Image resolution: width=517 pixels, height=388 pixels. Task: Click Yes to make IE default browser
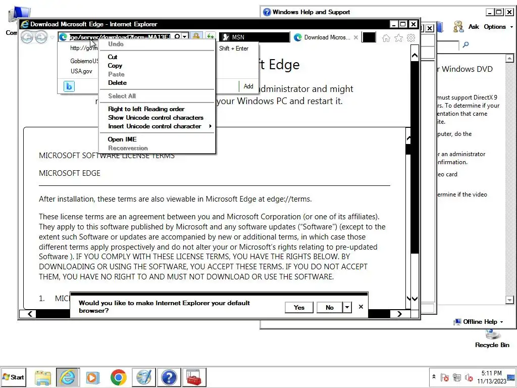click(299, 308)
